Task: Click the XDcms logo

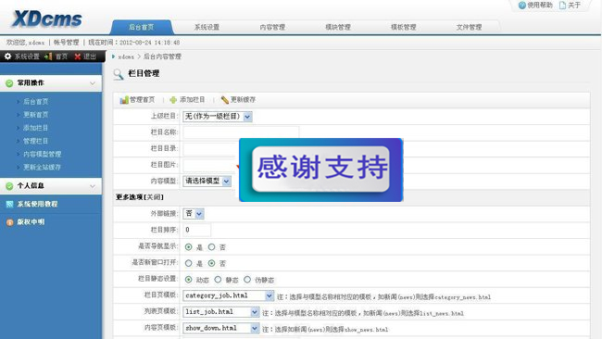Action: point(47,19)
